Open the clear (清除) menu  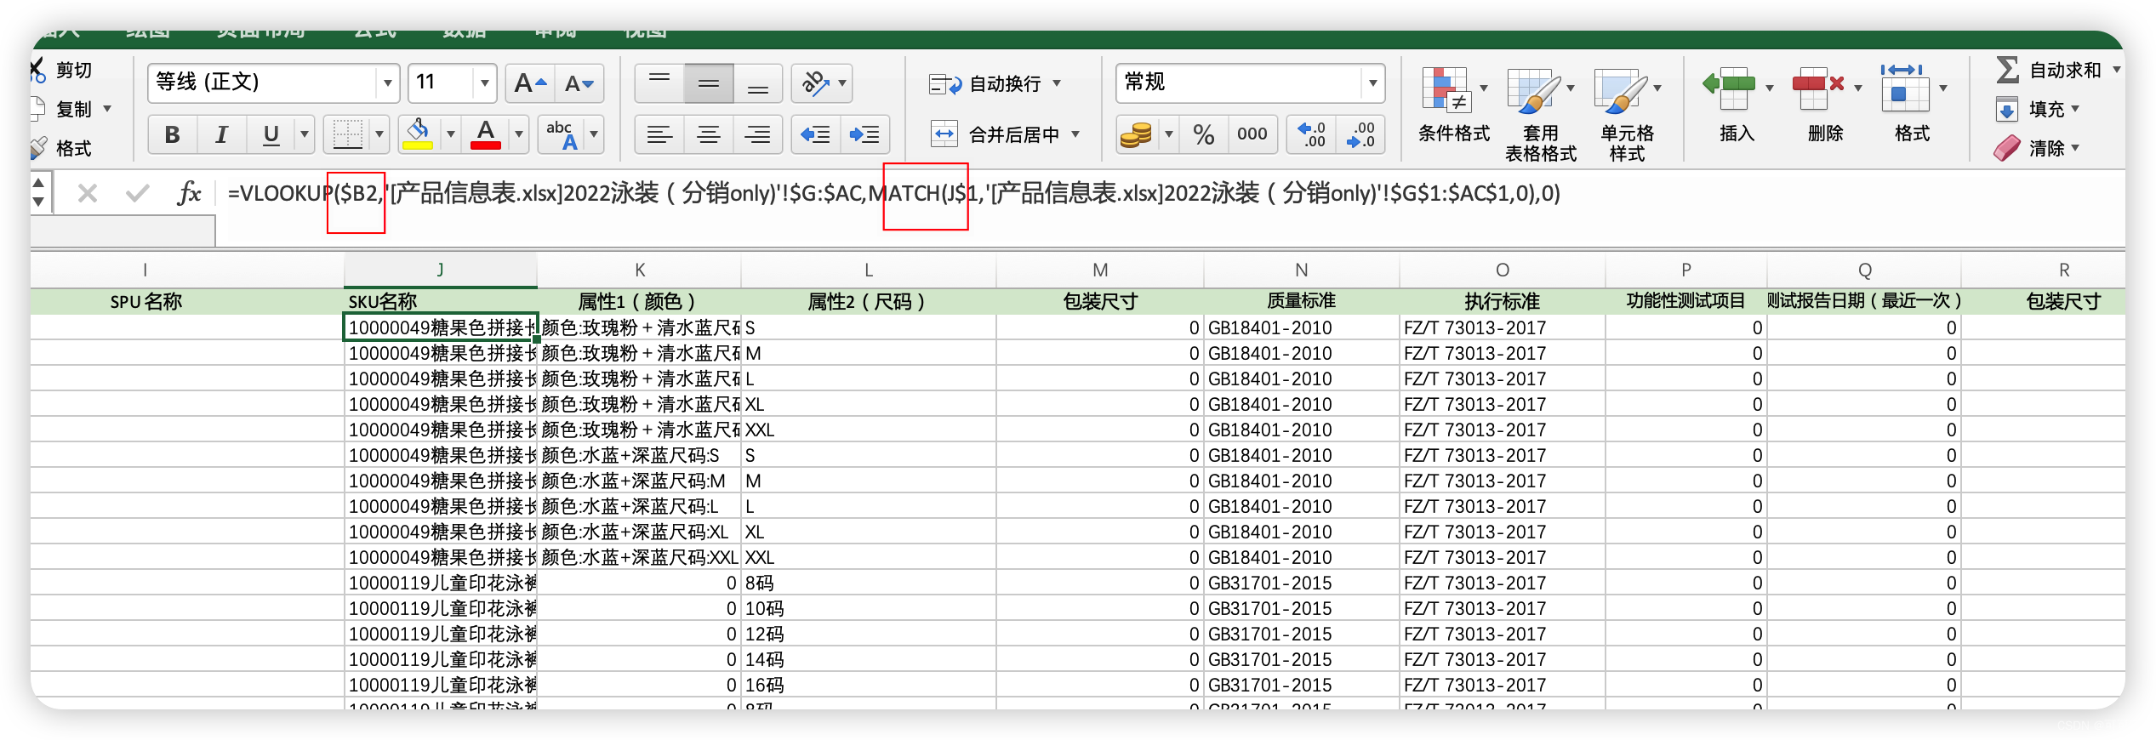2037,148
